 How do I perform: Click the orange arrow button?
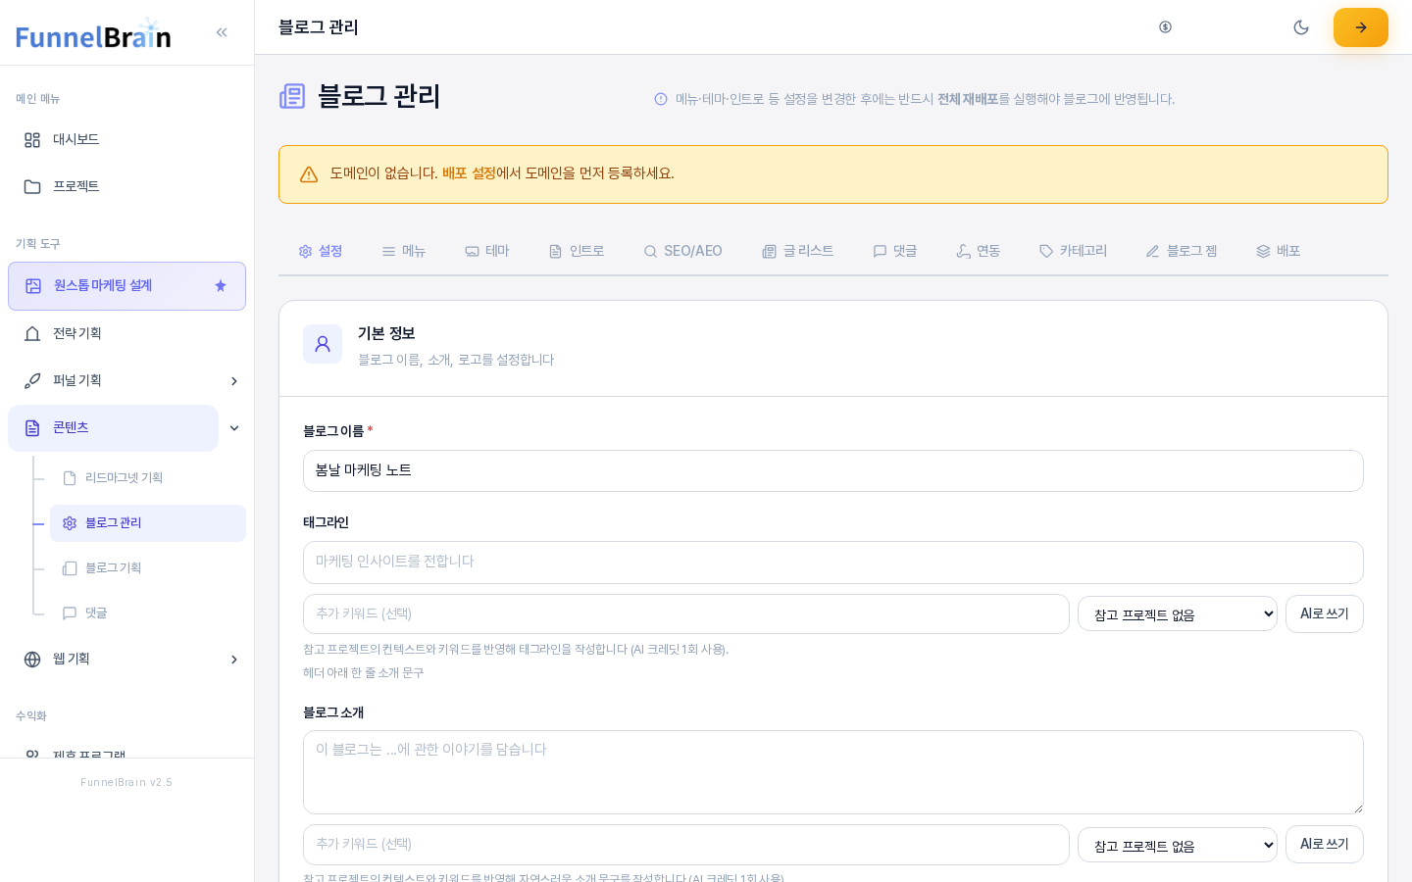point(1361,27)
